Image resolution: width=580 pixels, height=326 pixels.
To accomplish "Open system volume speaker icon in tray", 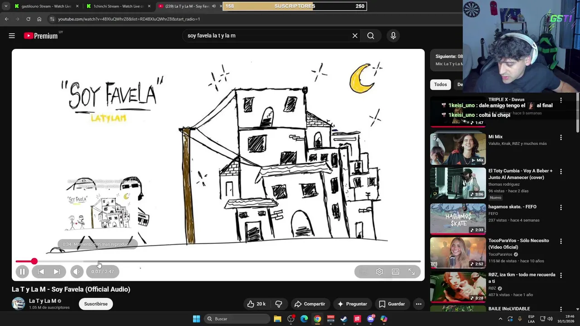I will tap(550, 319).
